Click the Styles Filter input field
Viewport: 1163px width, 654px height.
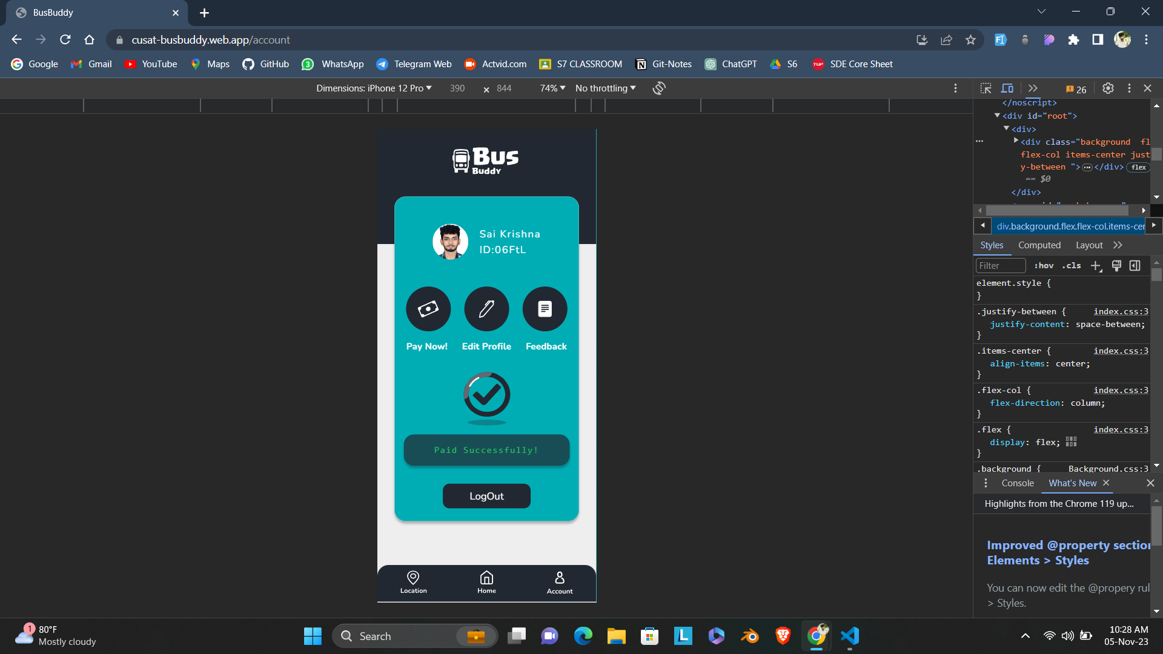click(x=1000, y=265)
